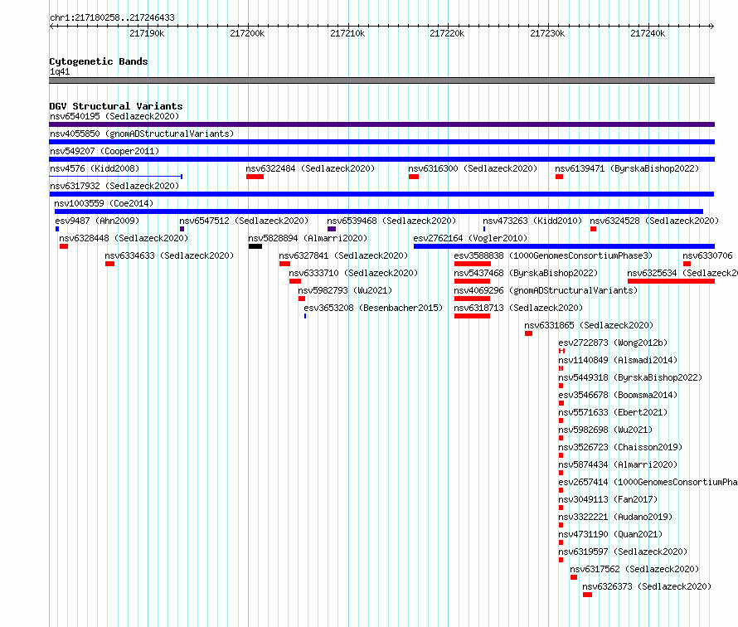Open nsv5982698 (Wu2021) label
Image resolution: width=738 pixels, height=627 pixels.
pos(605,430)
